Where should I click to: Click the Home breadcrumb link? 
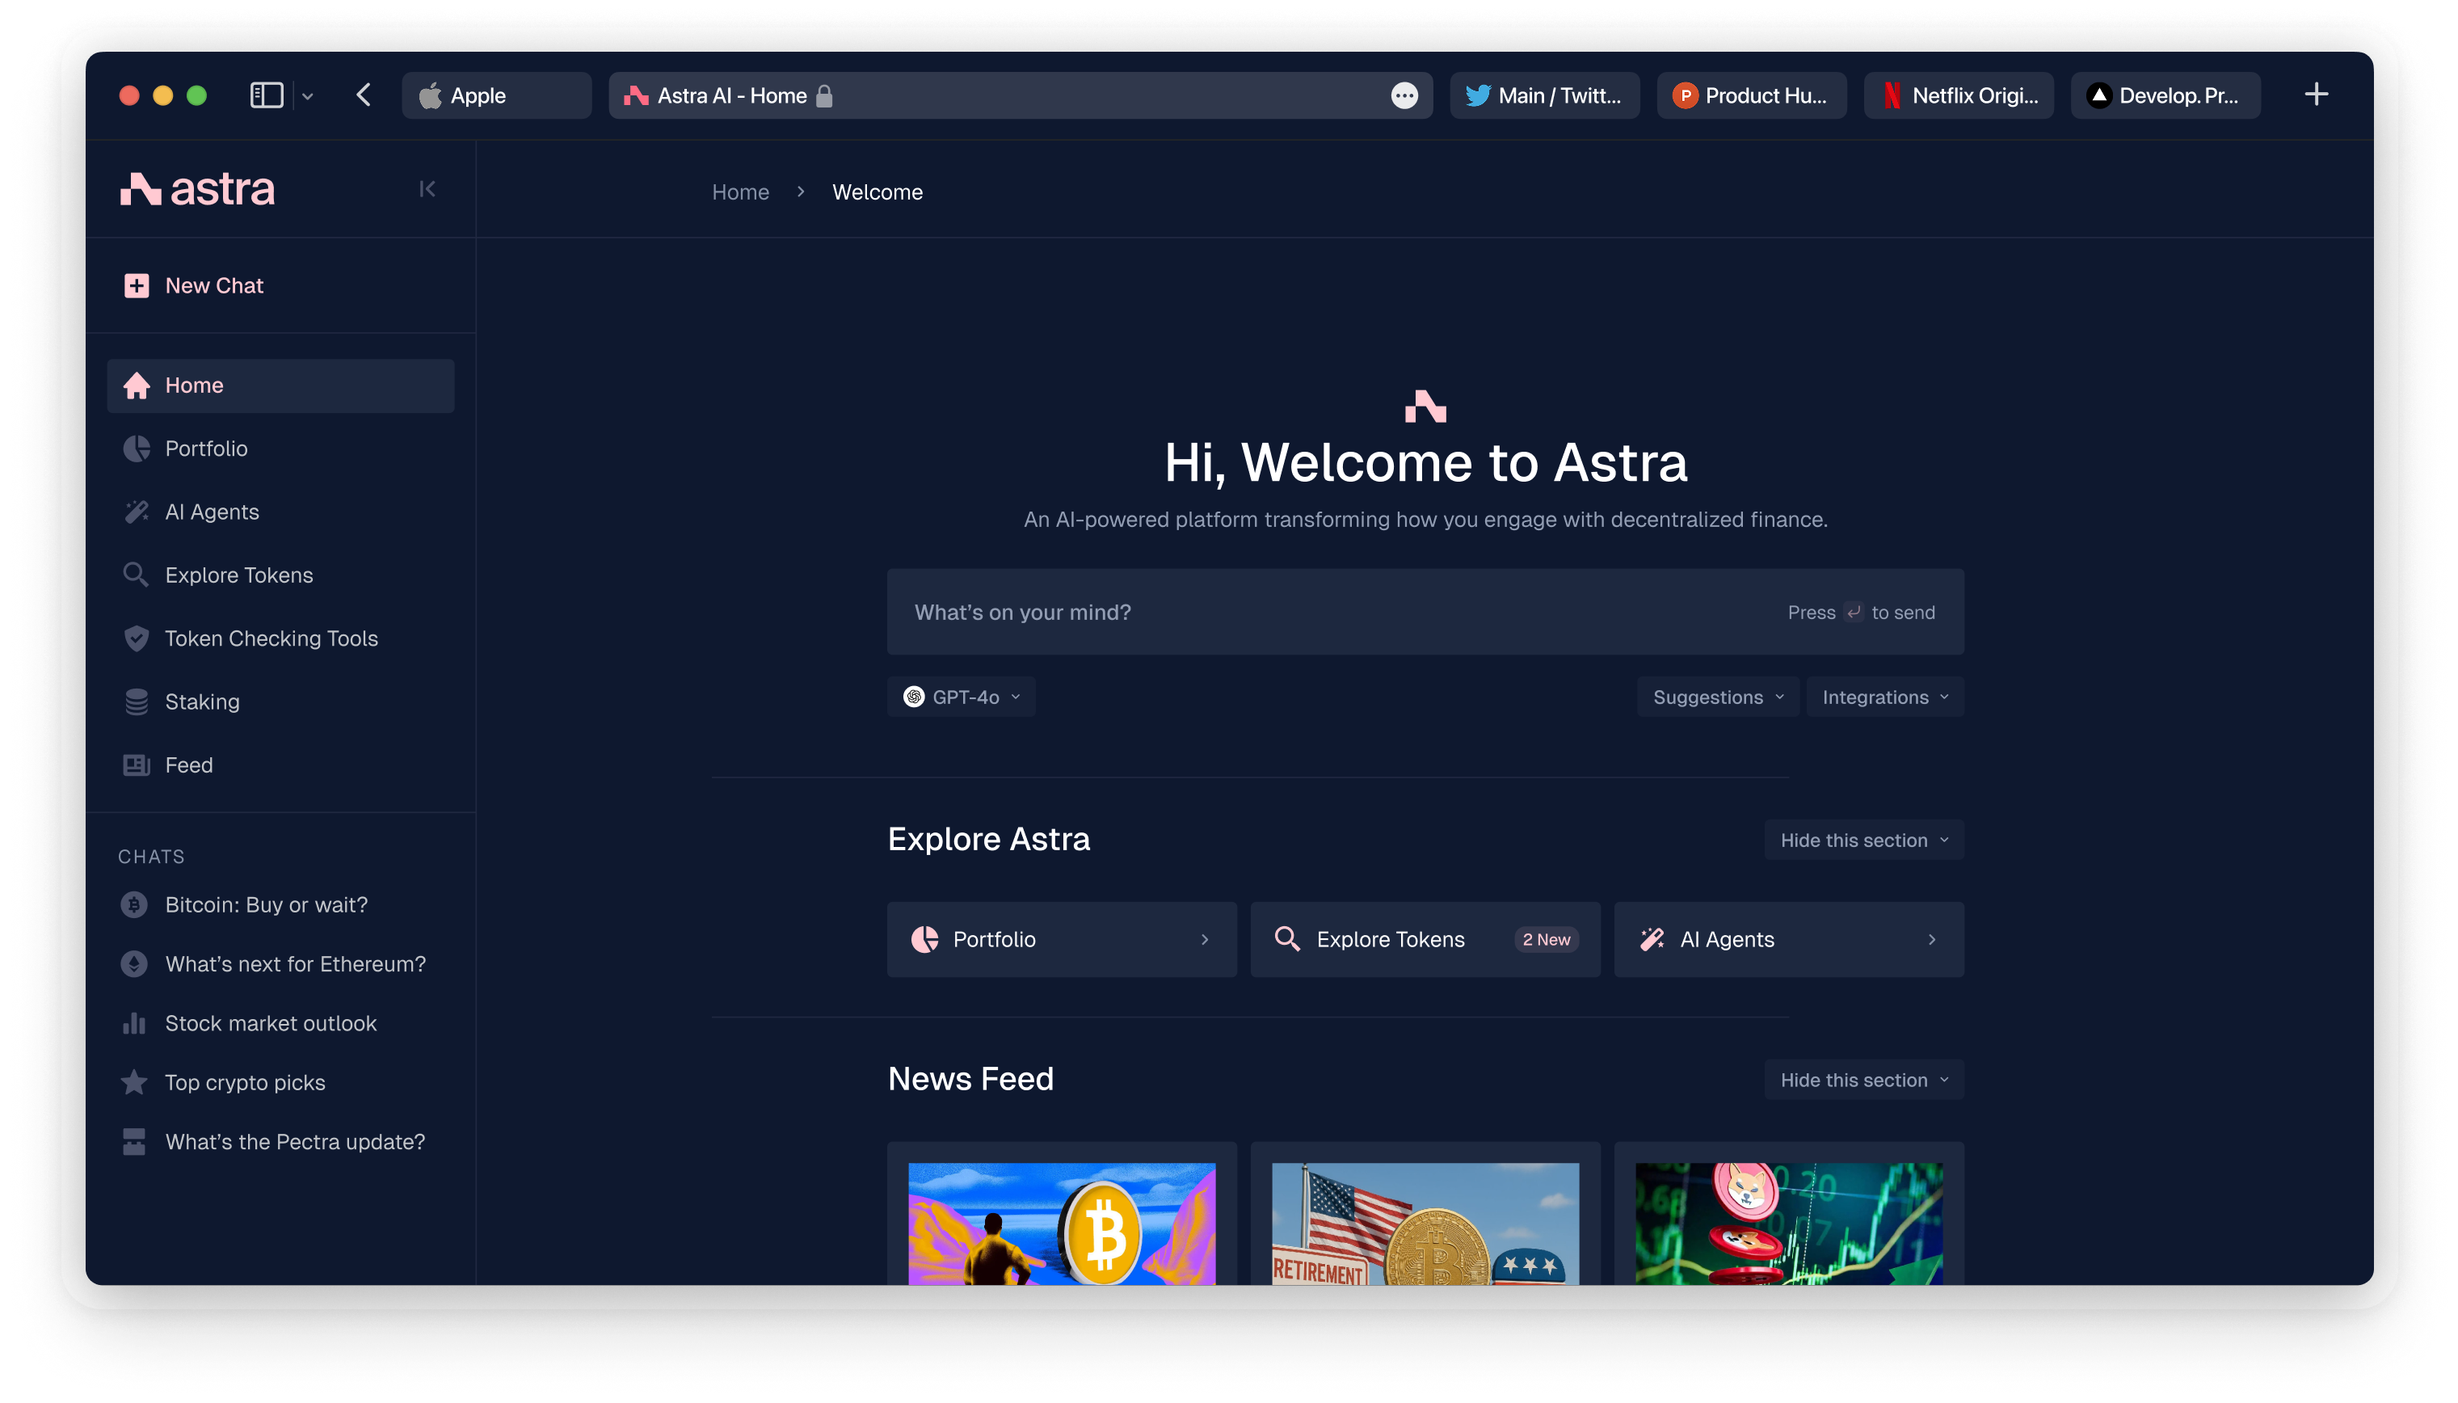coord(739,192)
